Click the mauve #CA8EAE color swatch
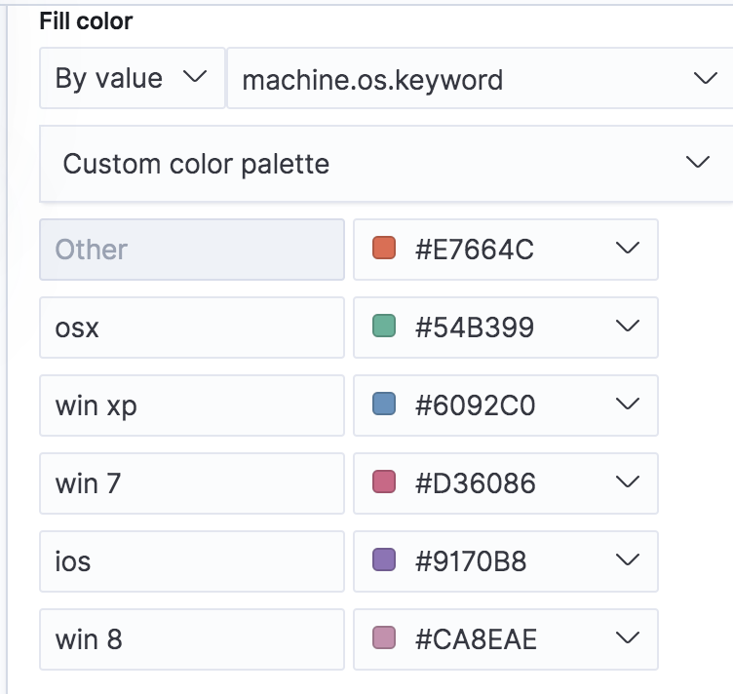The image size is (733, 694). (x=384, y=638)
